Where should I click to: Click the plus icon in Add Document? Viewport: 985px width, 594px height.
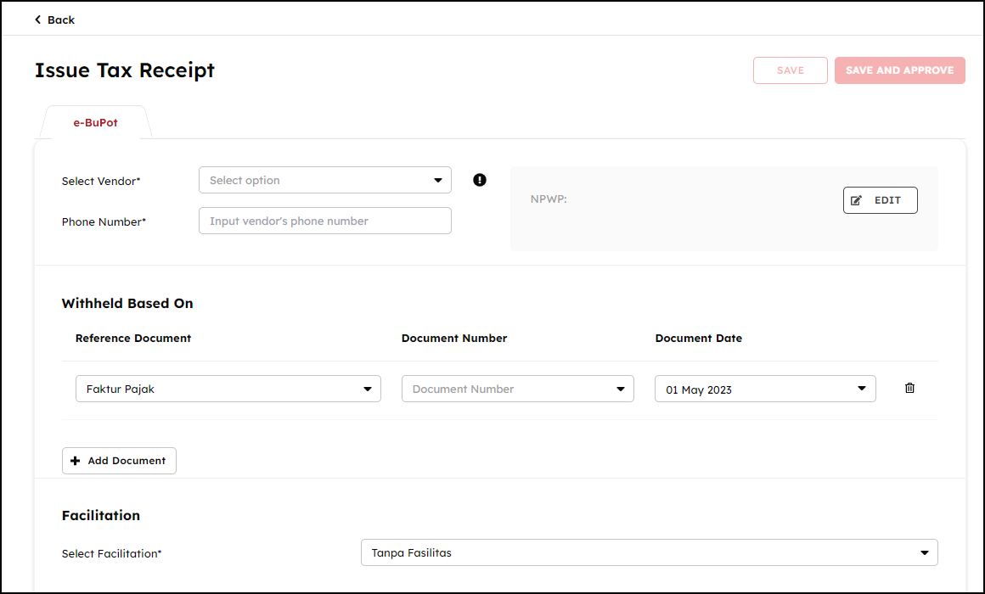point(76,461)
